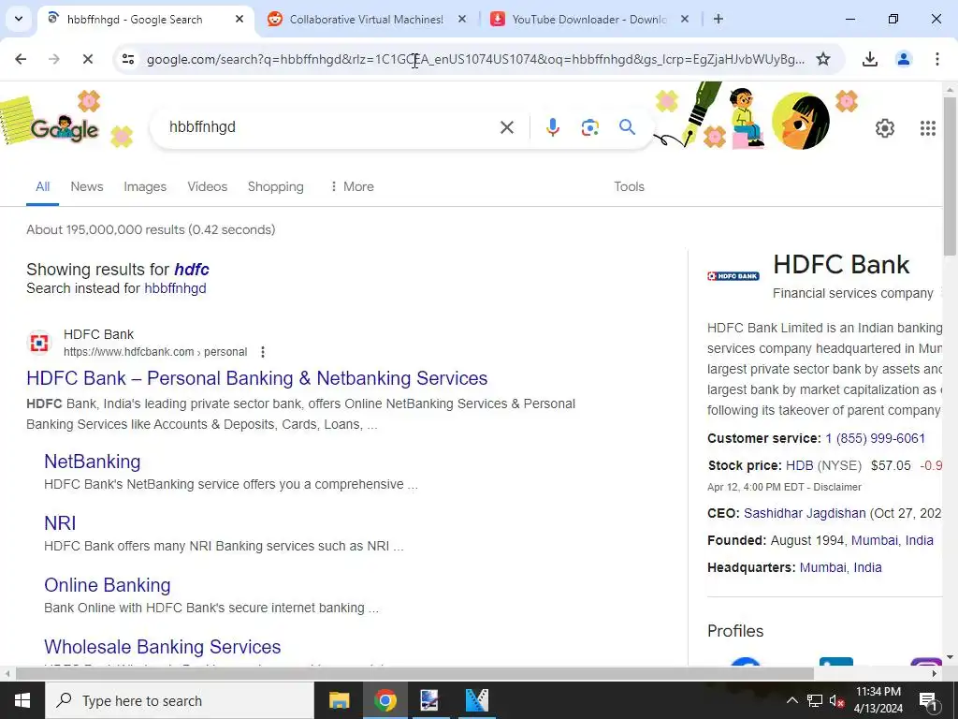Open Google quick settings gear
Viewport: 958px width, 719px height.
(x=885, y=127)
